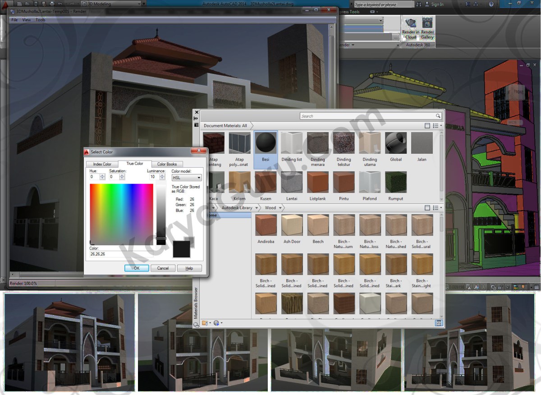Click the create new material icon

pos(217,323)
